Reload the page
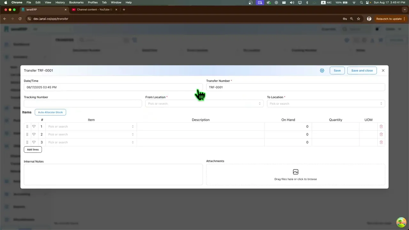Viewport: 409px width, 230px height. (x=20, y=19)
